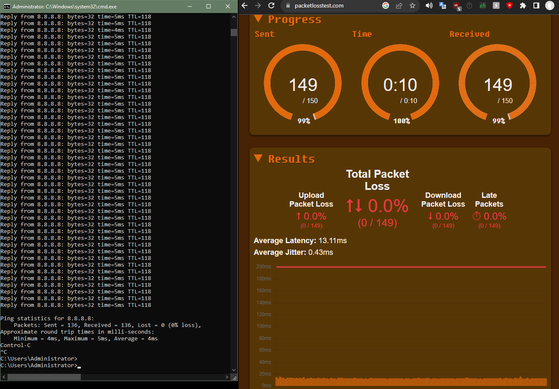Click the cmd horizontal scrollbar thumb
559x389 pixels.
point(44,377)
